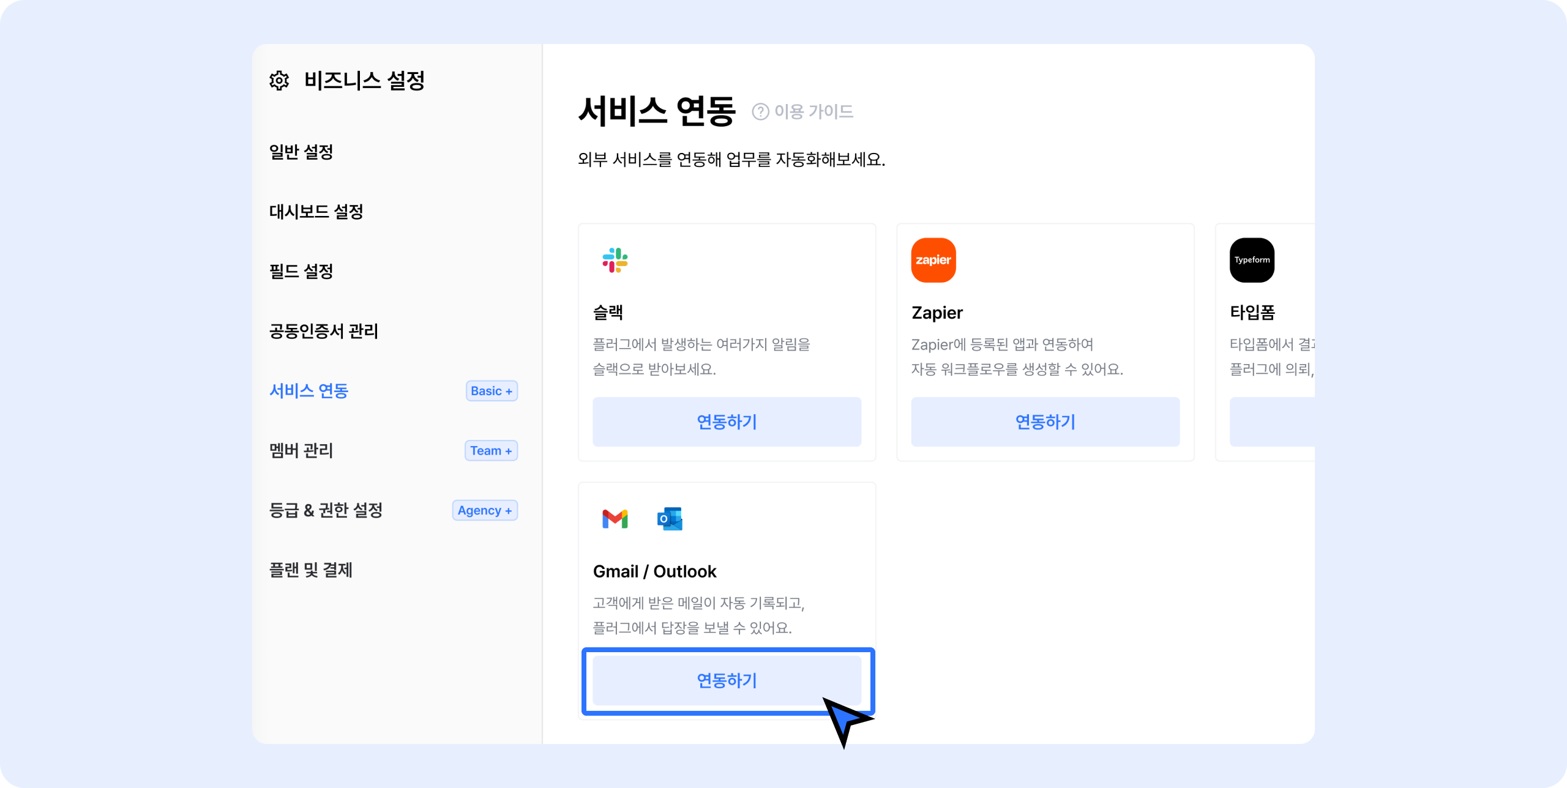Image resolution: width=1567 pixels, height=788 pixels.
Task: Click the description 슬랙으로 받아보세요.
Action: click(654, 369)
